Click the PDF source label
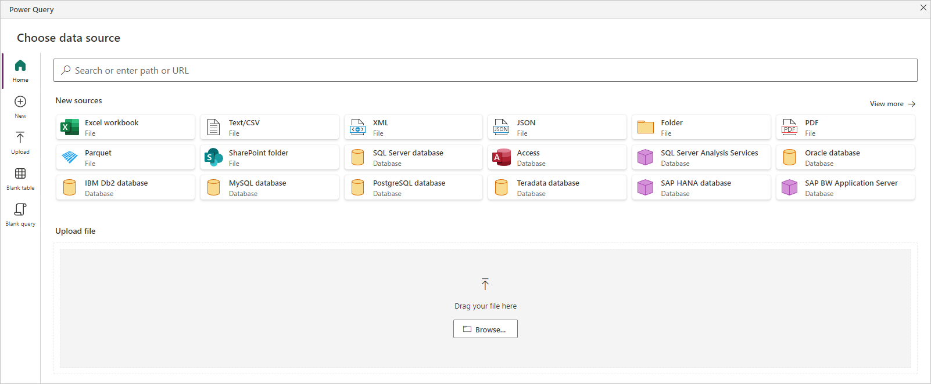931x384 pixels. point(812,122)
